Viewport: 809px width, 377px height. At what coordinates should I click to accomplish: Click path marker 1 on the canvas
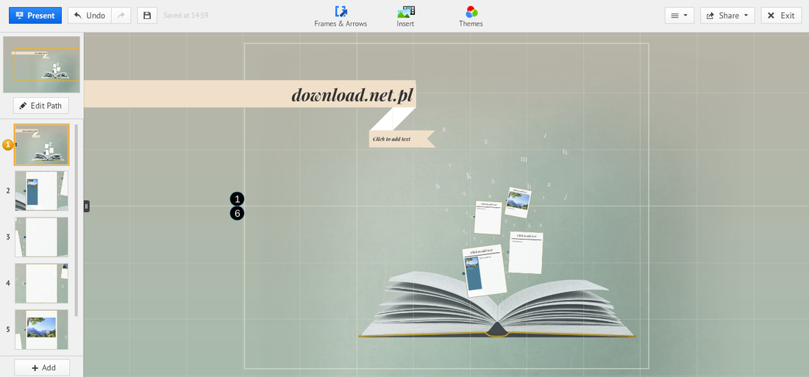[x=237, y=199]
